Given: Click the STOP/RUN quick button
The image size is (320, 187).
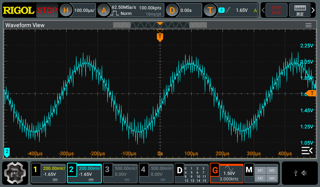Looking at the screenshot, I should (x=276, y=10).
